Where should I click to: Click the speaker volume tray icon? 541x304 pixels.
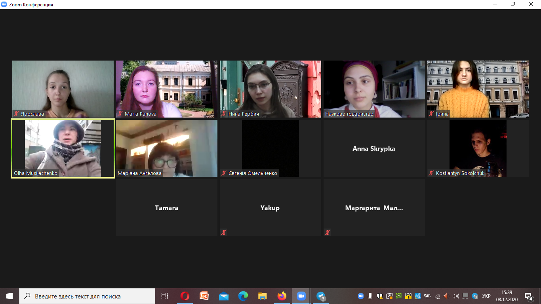point(456,296)
